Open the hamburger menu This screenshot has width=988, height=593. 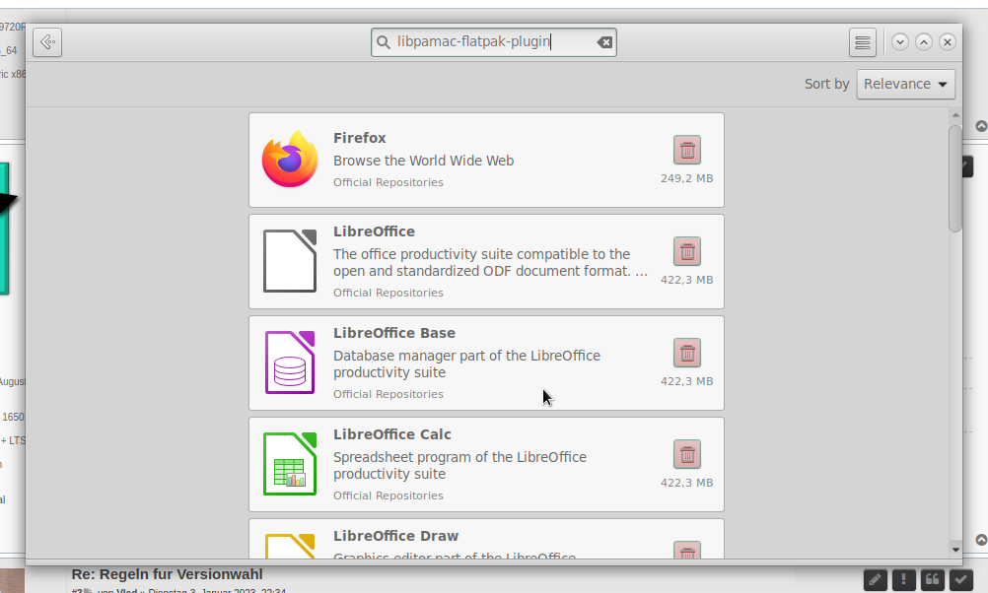863,42
